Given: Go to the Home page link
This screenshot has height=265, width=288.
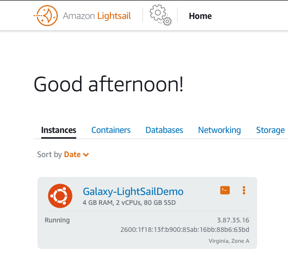Looking at the screenshot, I should pyautogui.click(x=200, y=16).
